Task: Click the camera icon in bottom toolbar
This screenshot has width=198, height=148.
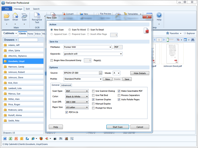Action: (x=55, y=139)
